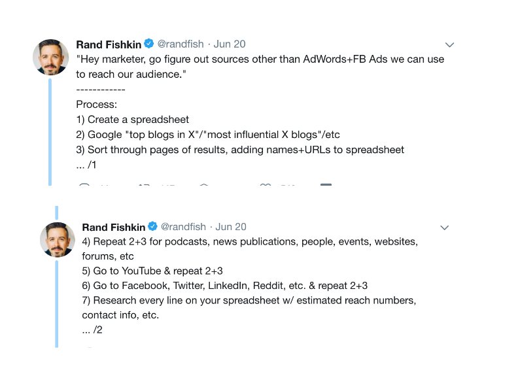Click the dark cut-off icon right of the heart
The width and height of the screenshot is (518, 372).
[326, 184]
